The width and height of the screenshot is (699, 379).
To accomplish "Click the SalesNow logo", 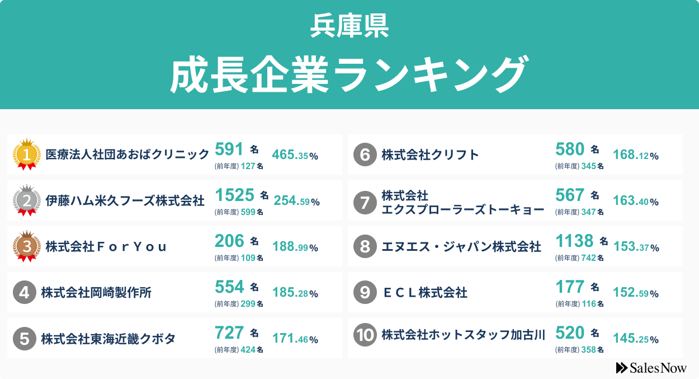I will pos(651,368).
